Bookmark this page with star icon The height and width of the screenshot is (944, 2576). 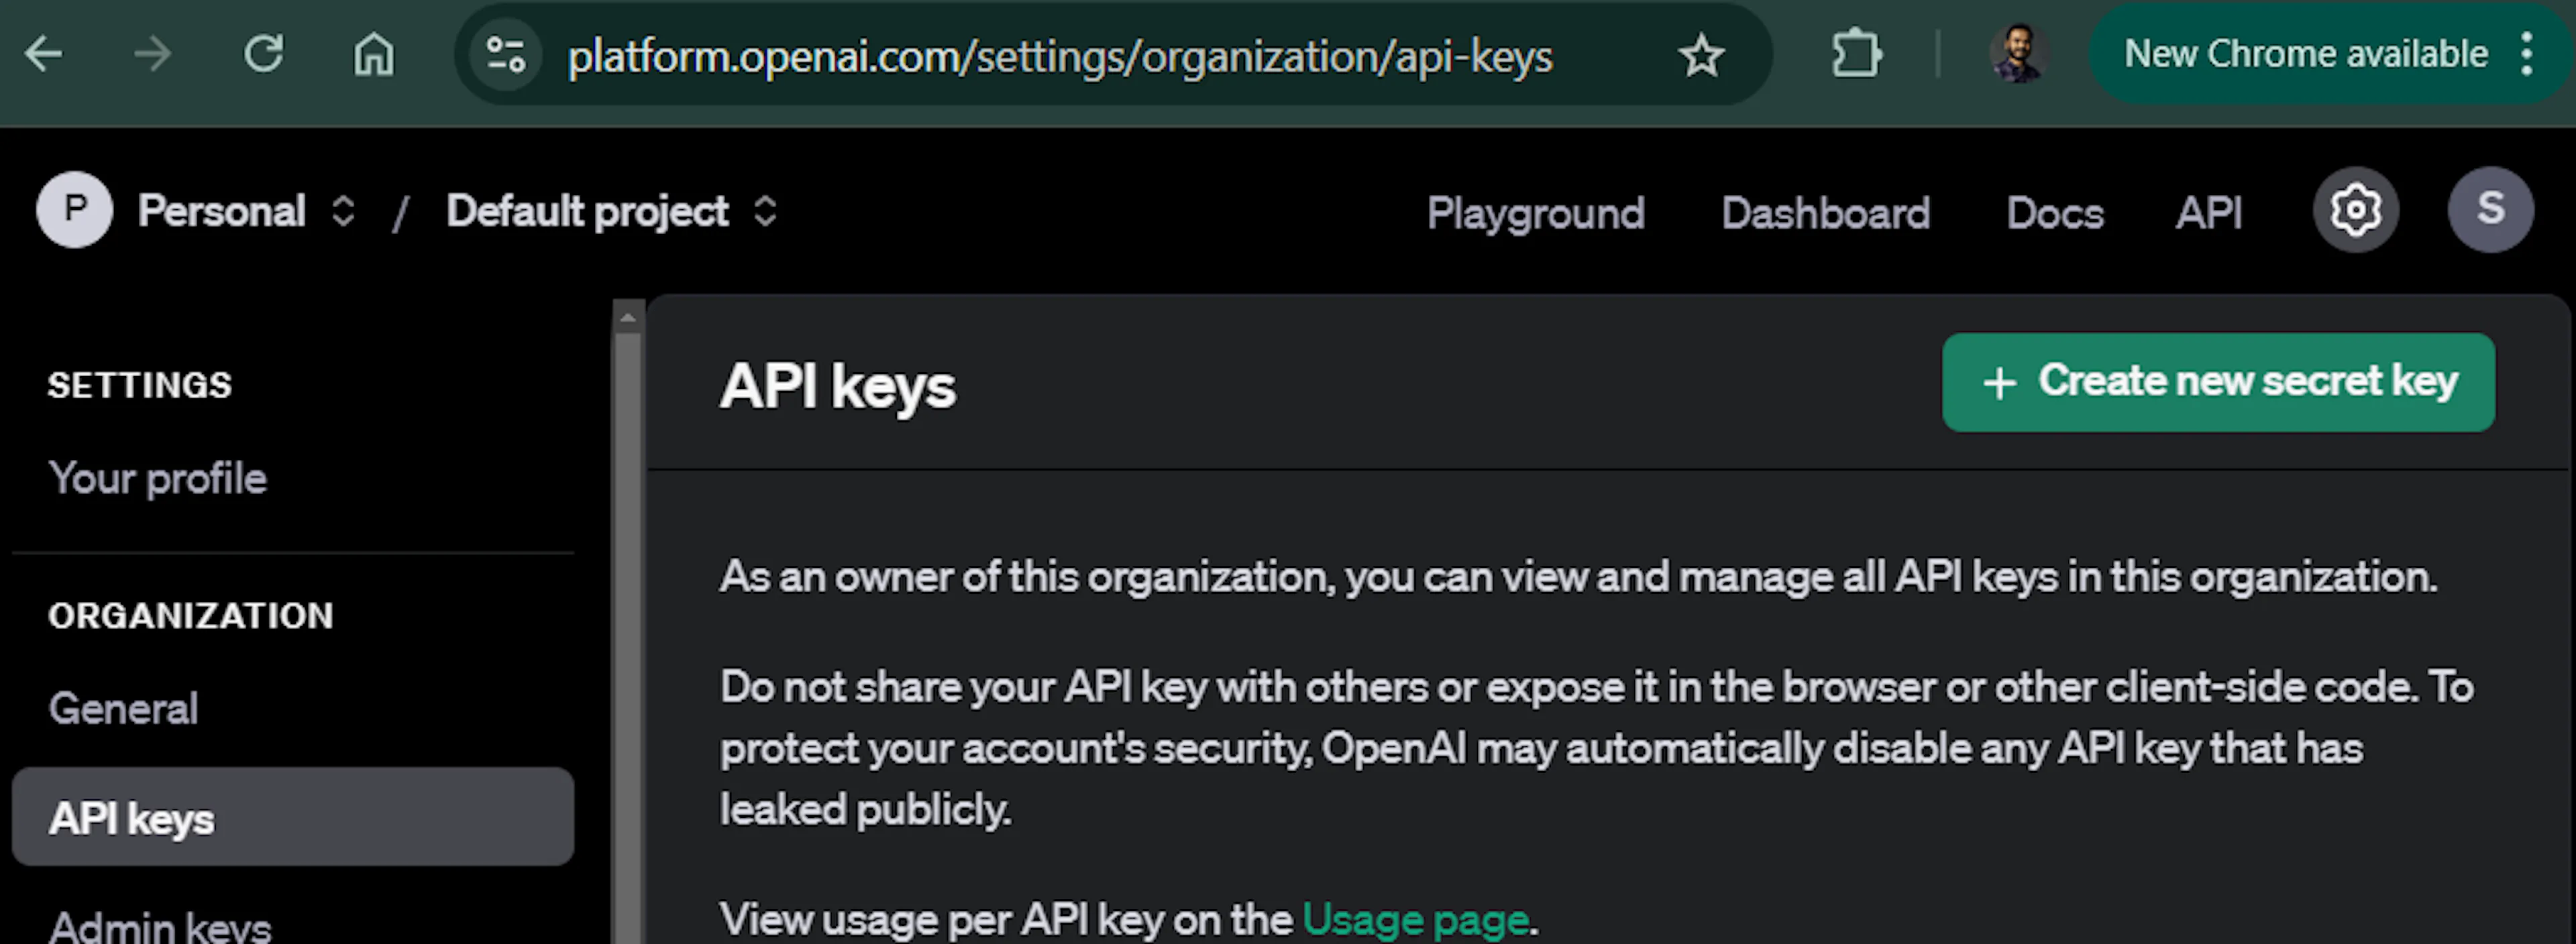1700,55
